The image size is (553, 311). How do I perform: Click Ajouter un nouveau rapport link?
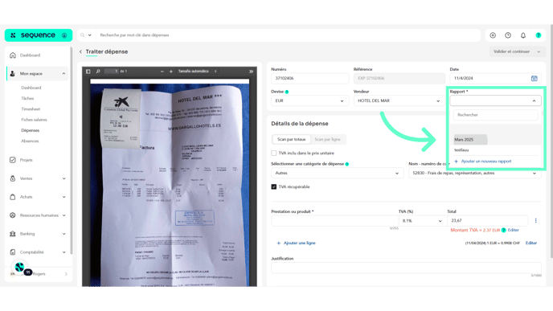pyautogui.click(x=483, y=162)
